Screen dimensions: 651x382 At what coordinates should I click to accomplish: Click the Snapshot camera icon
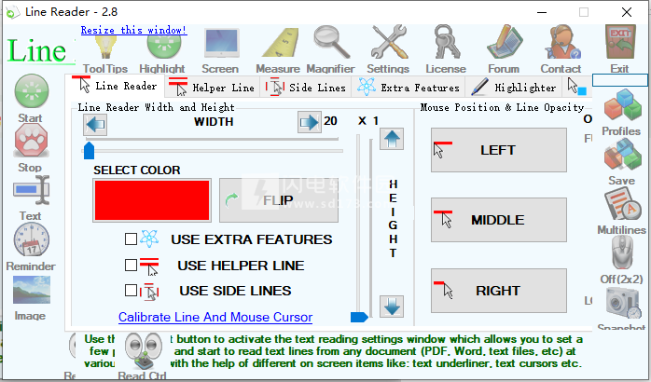623,304
